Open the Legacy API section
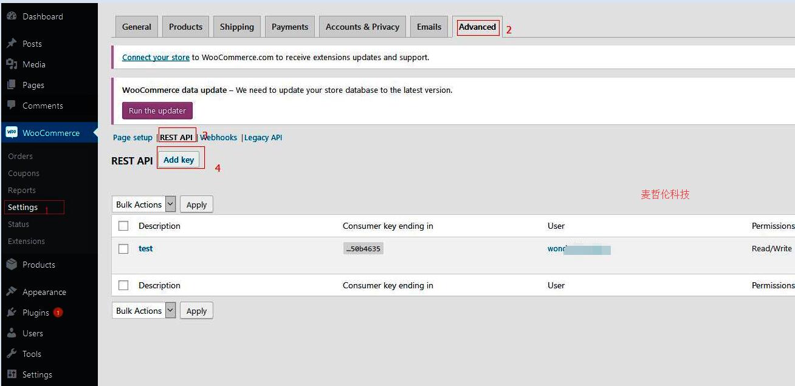Screen dimensions: 795x386 click(x=263, y=138)
